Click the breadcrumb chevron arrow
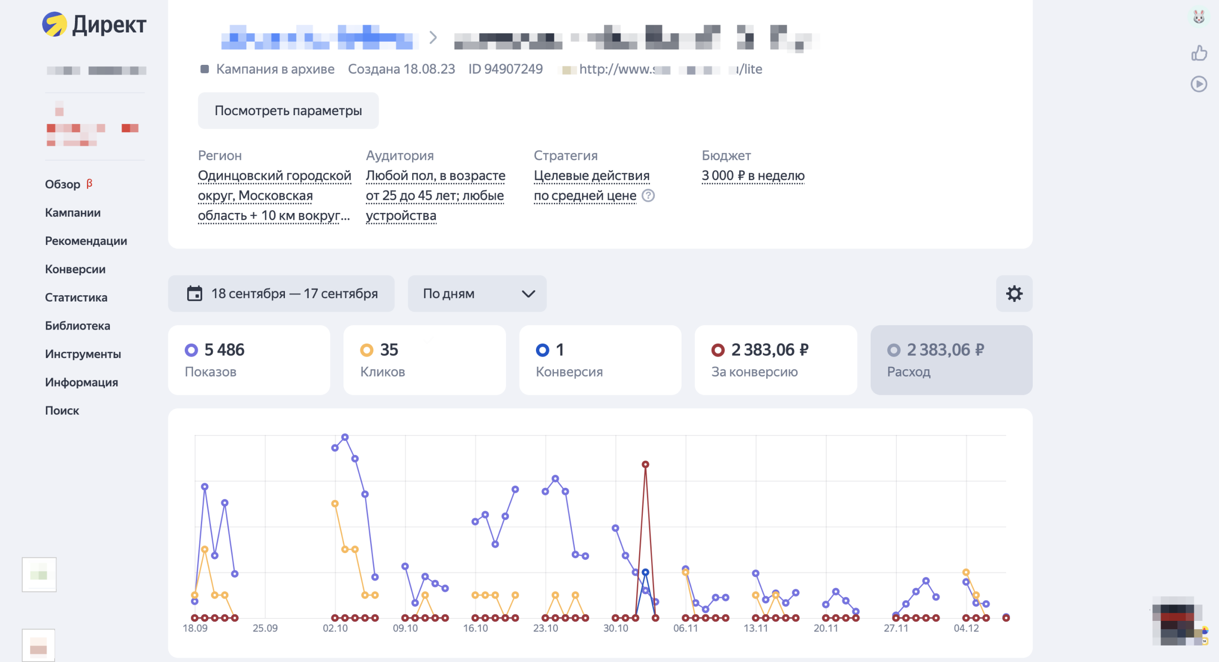The image size is (1219, 662). point(433,38)
